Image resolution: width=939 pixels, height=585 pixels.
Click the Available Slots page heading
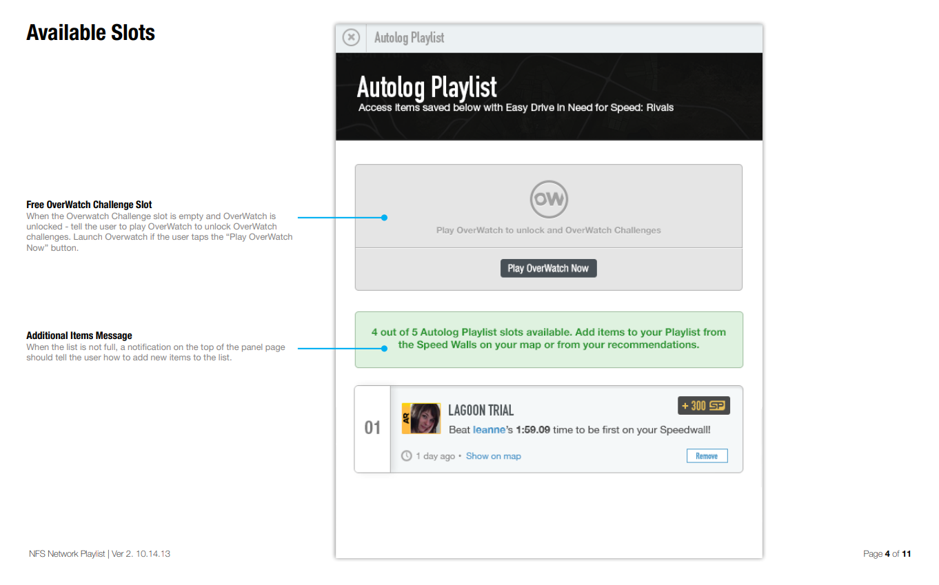coord(91,32)
